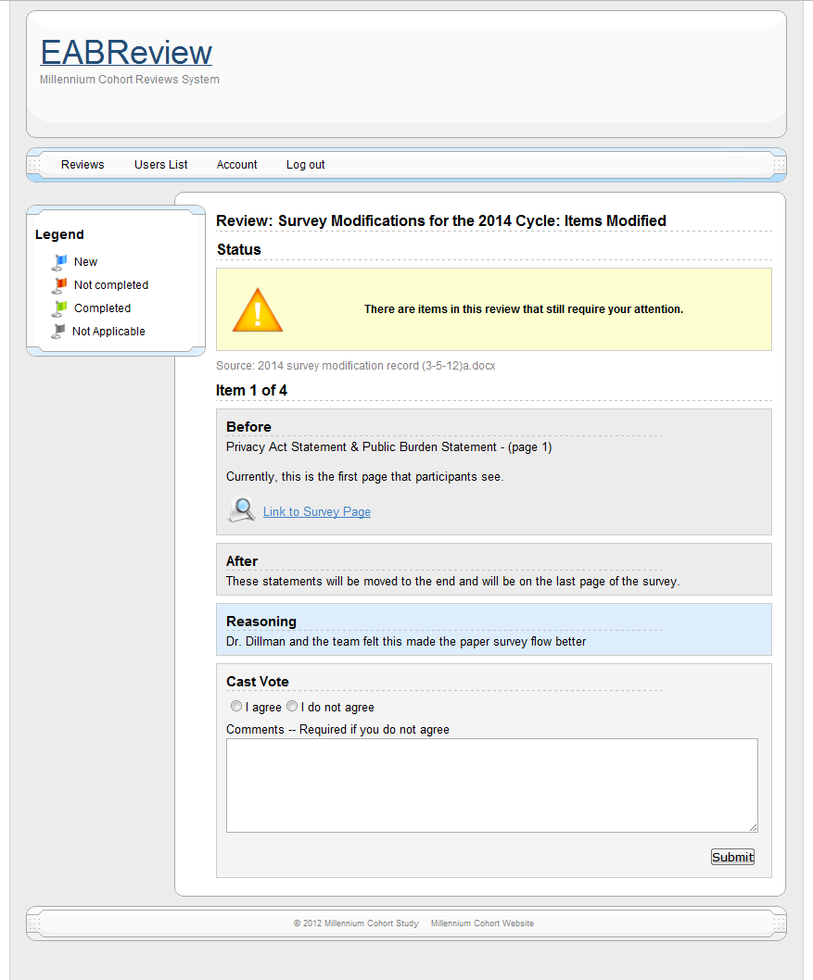
Task: Click inside the Comments text area
Action: tap(491, 785)
